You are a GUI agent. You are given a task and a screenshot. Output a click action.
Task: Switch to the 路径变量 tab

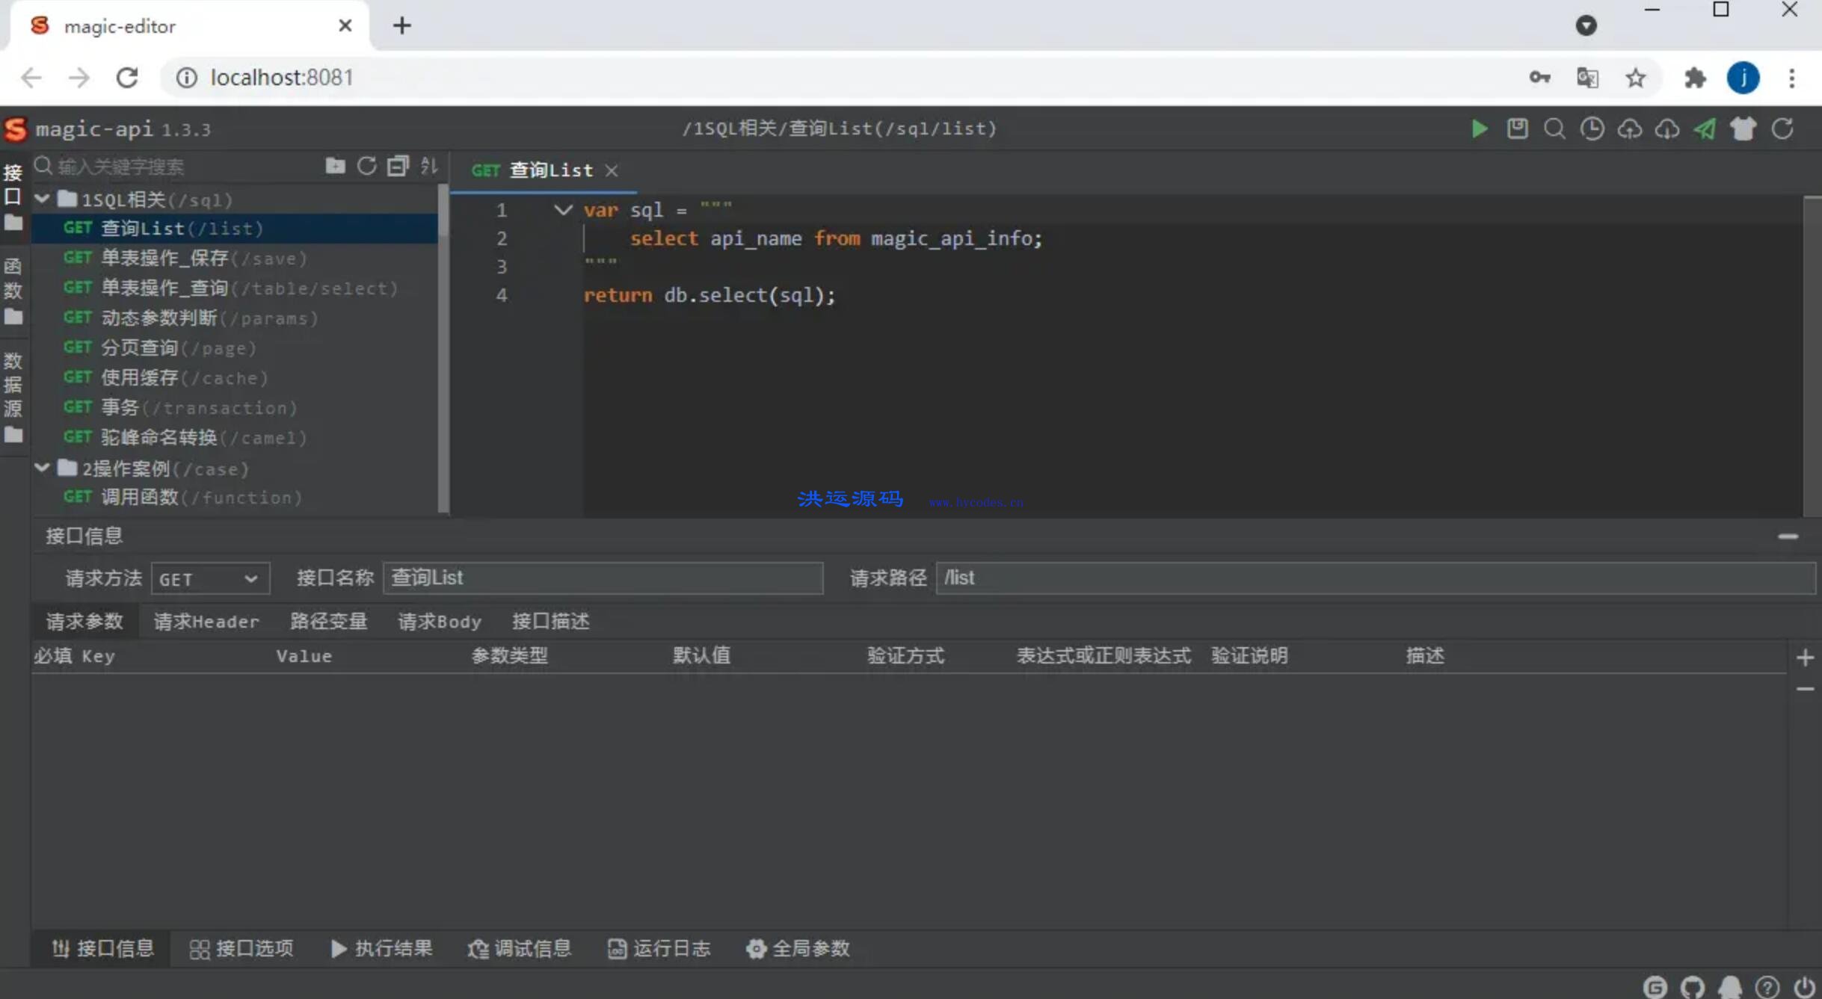click(328, 621)
